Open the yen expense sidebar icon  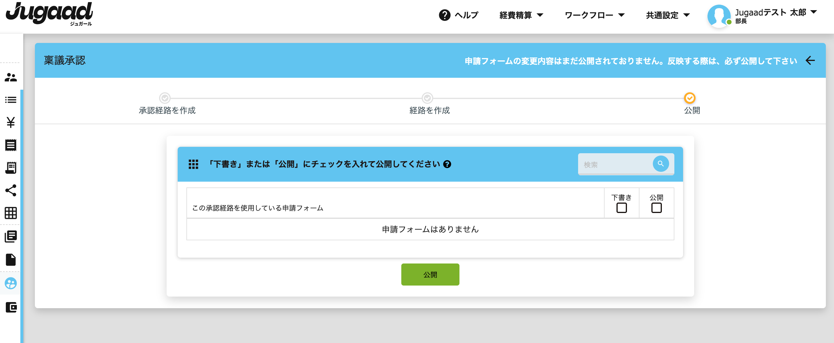tap(11, 122)
